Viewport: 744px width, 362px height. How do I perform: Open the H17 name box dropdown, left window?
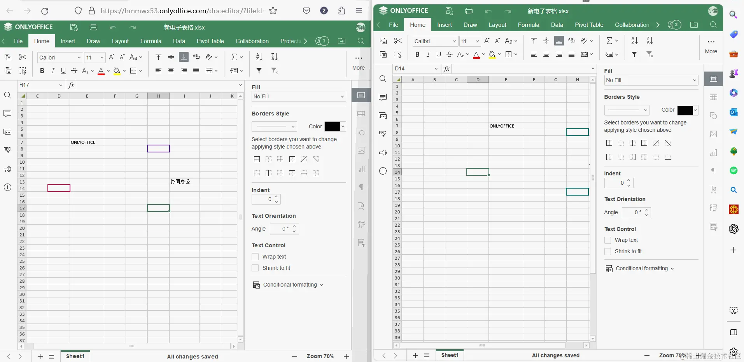click(61, 85)
